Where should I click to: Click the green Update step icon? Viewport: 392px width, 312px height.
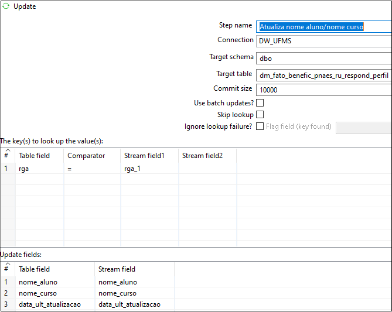click(6, 6)
